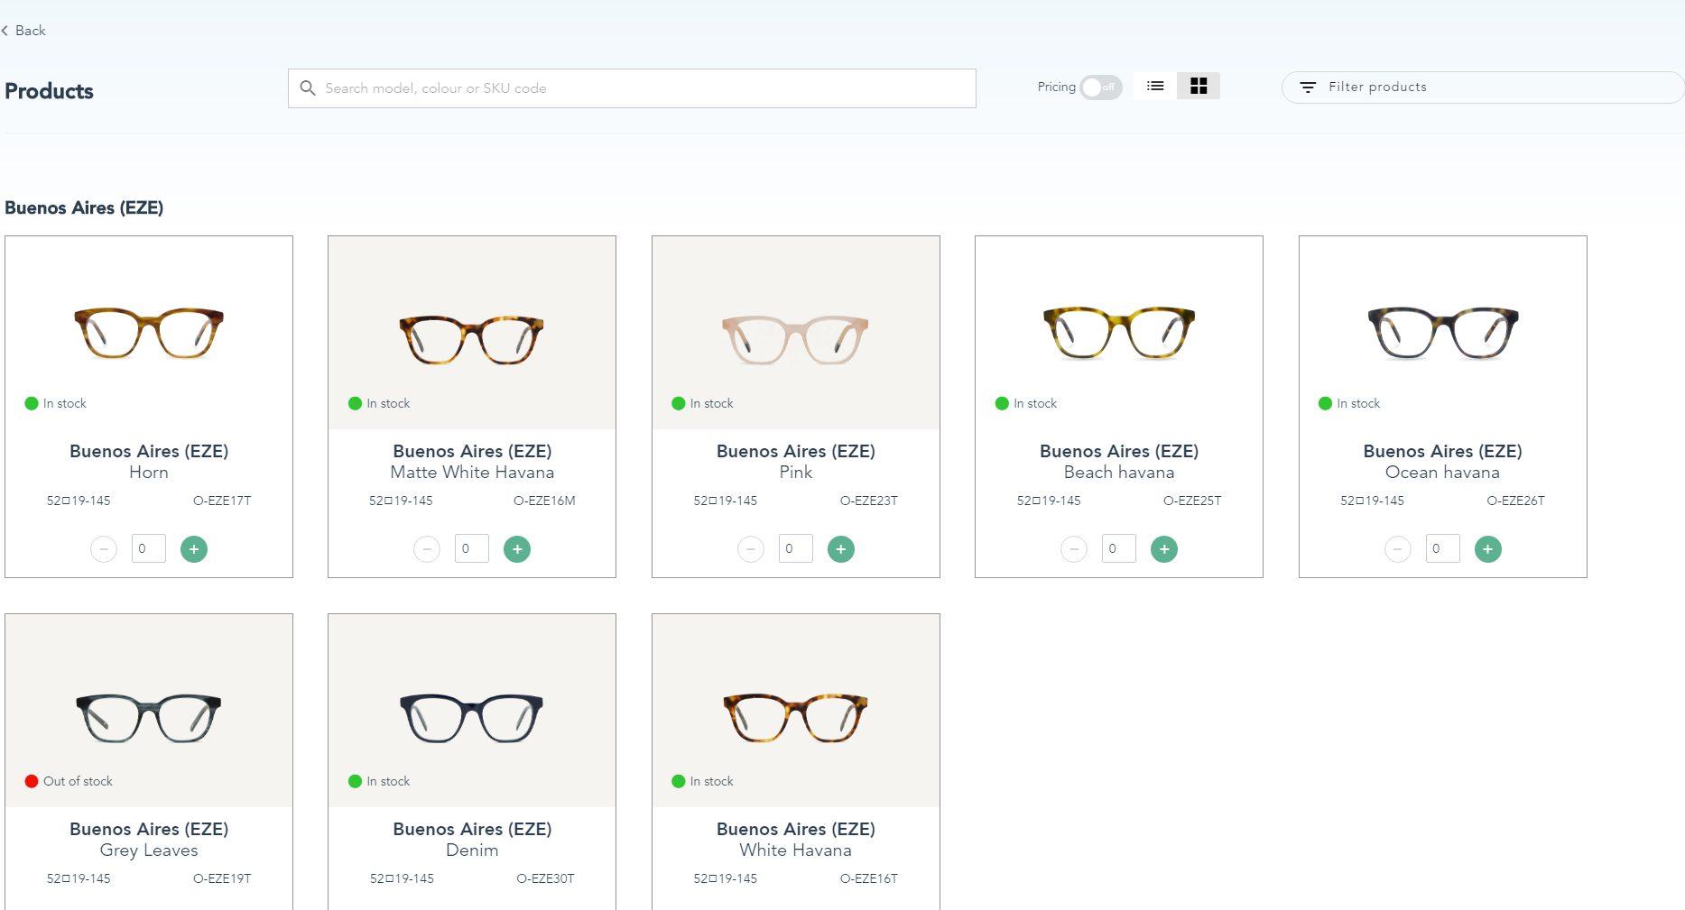Click the Buenos Aires (EZE) section heading
The height and width of the screenshot is (910, 1685).
click(x=84, y=207)
